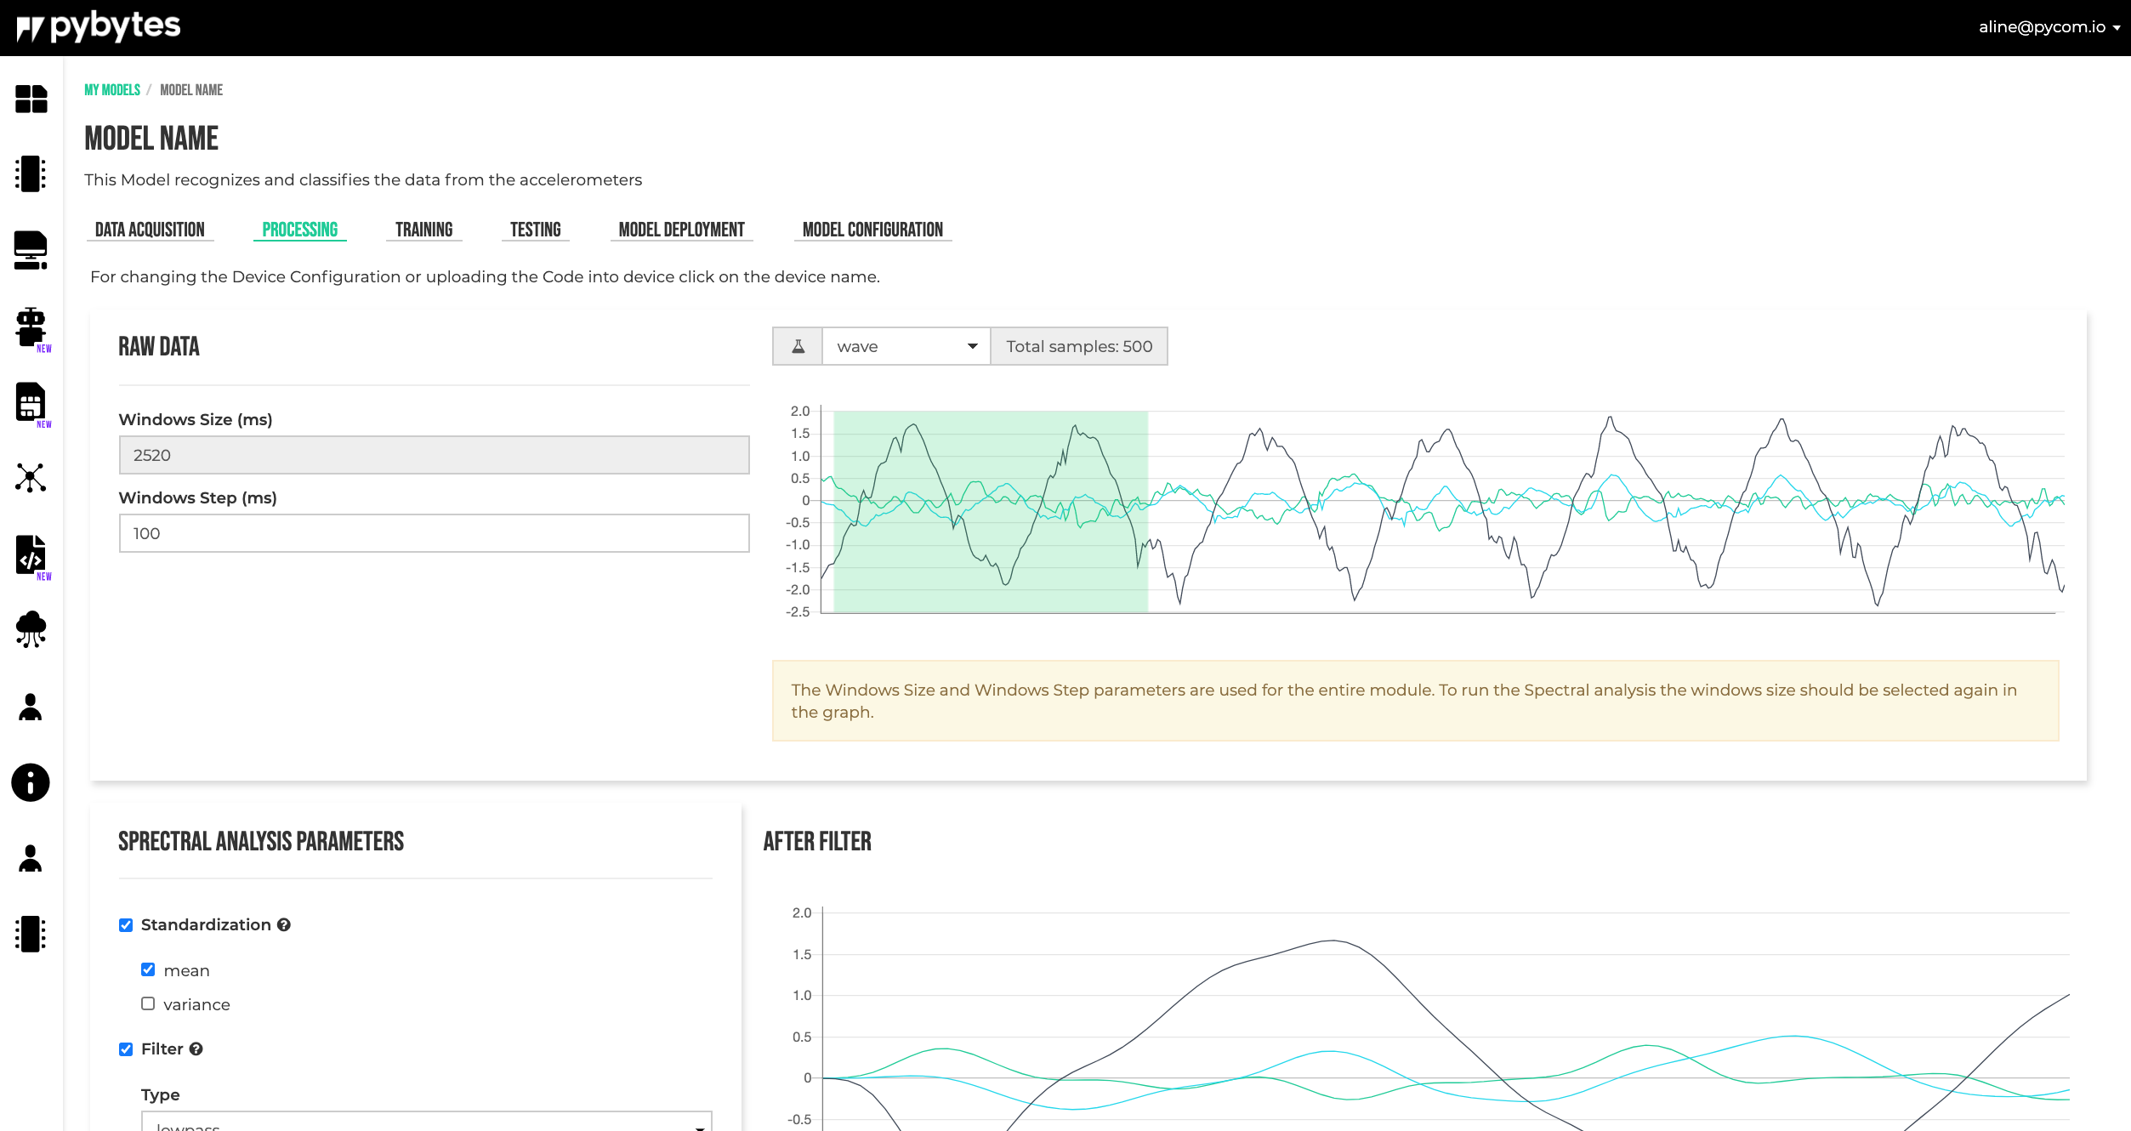Click the My Models breadcrumb link
Screen dimensions: 2131x1131
coord(111,90)
